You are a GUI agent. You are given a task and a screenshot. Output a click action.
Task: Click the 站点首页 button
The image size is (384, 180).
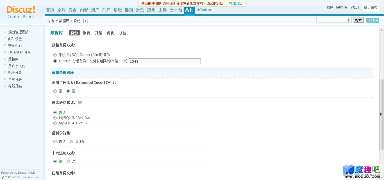371,7
